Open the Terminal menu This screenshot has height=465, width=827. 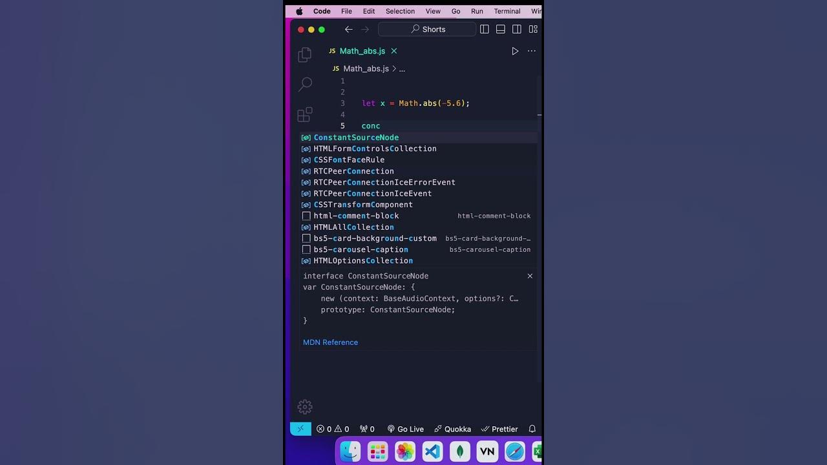point(507,11)
